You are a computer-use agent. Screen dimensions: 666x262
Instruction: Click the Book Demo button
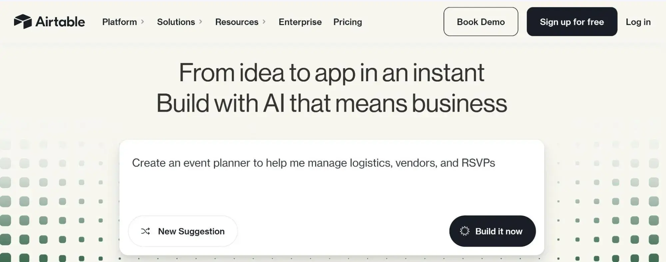(x=480, y=22)
